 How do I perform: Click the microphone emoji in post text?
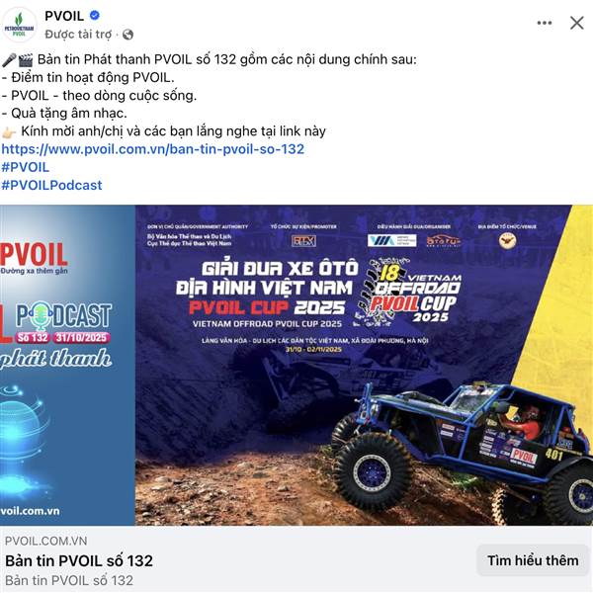coord(9,59)
